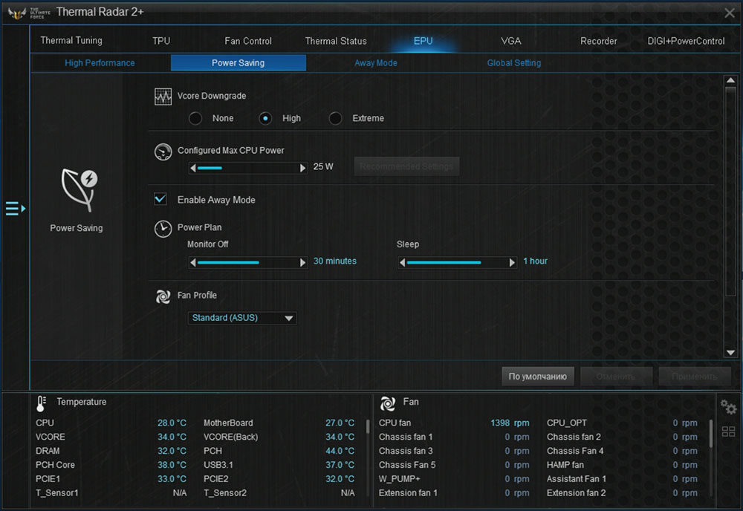The width and height of the screenshot is (743, 511).
Task: Click the temperature list scrollbar
Action: (368, 426)
